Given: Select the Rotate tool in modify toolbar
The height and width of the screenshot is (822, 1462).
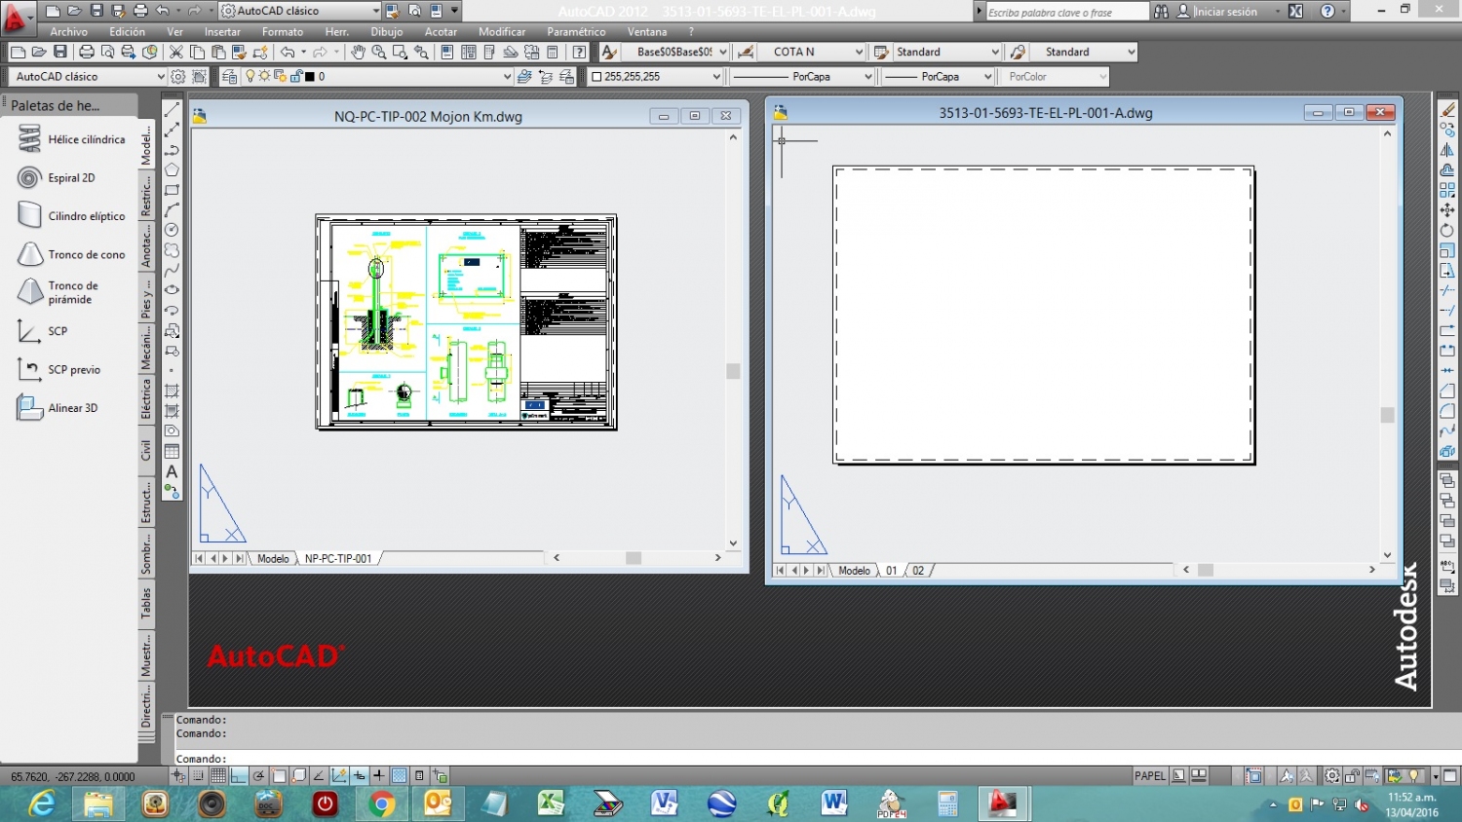Looking at the screenshot, I should tap(1447, 230).
